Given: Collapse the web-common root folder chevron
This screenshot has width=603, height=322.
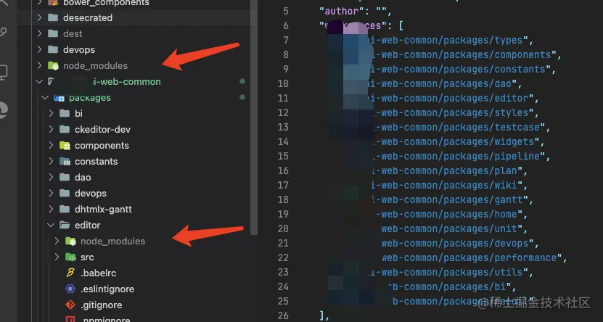Looking at the screenshot, I should pyautogui.click(x=39, y=81).
